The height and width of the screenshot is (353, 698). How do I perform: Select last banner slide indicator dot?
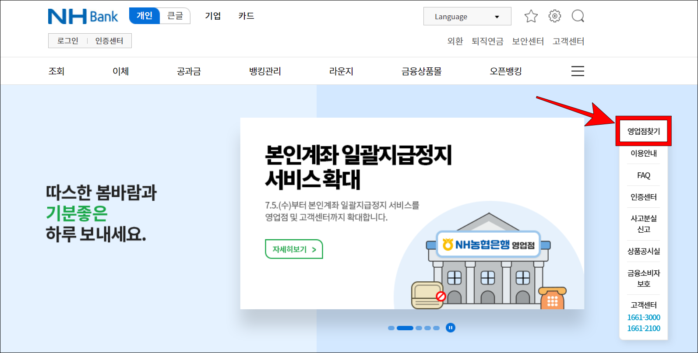[x=436, y=328]
